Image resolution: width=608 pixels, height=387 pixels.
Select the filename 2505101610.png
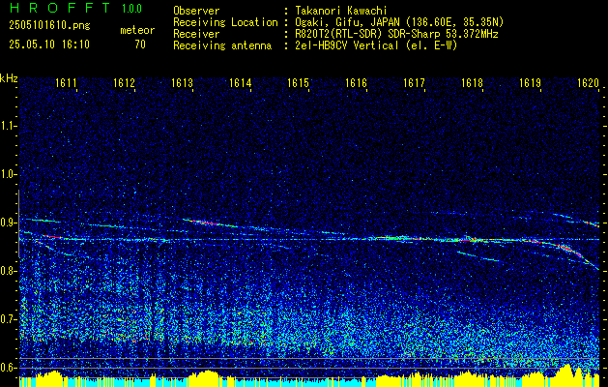click(49, 26)
